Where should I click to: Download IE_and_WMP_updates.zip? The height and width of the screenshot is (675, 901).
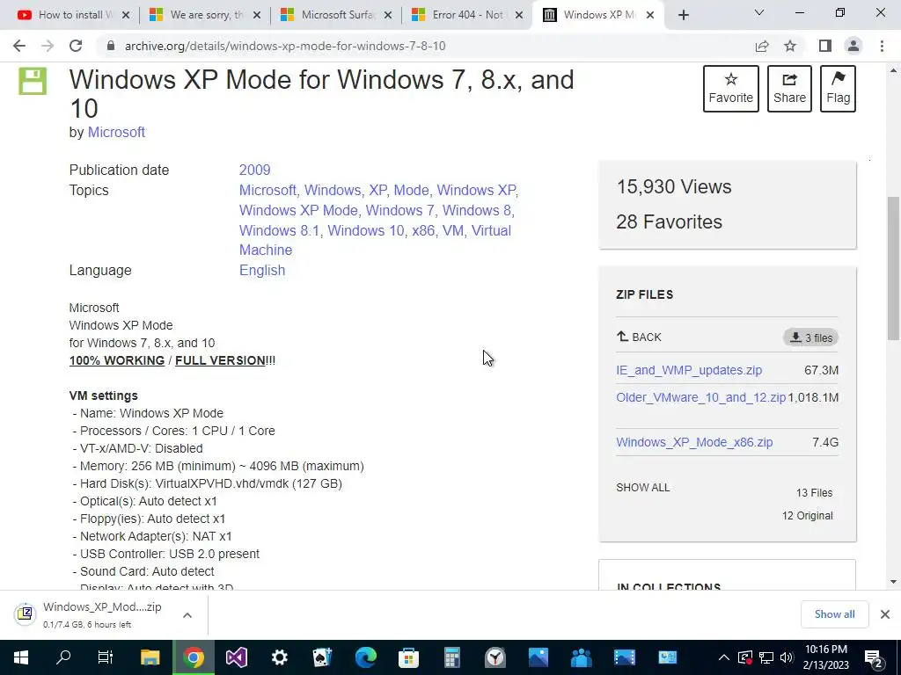[x=689, y=370]
